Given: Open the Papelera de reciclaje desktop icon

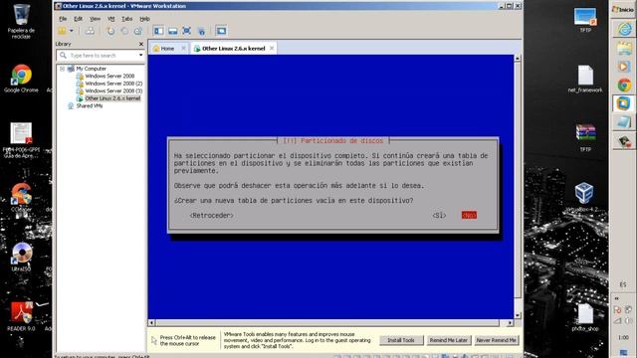Looking at the screenshot, I should pos(21,21).
